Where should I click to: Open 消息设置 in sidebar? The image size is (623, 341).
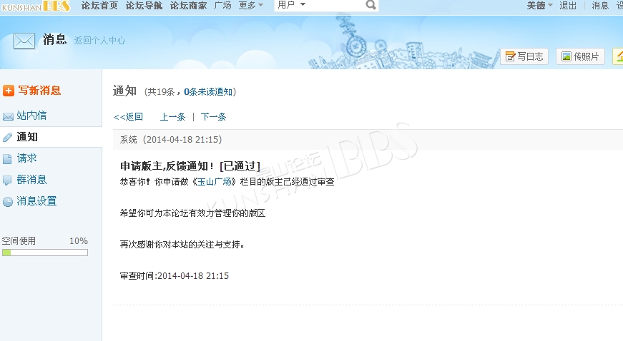pos(36,201)
